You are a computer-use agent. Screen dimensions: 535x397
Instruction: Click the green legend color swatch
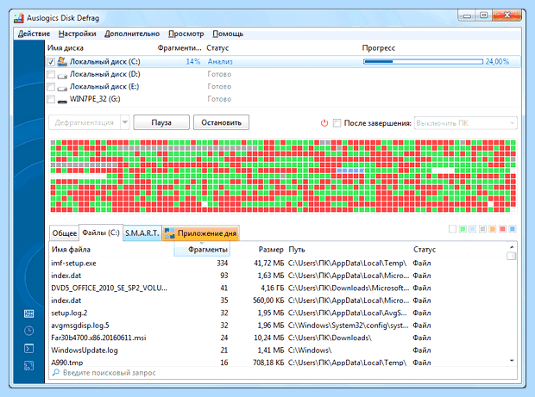463,229
